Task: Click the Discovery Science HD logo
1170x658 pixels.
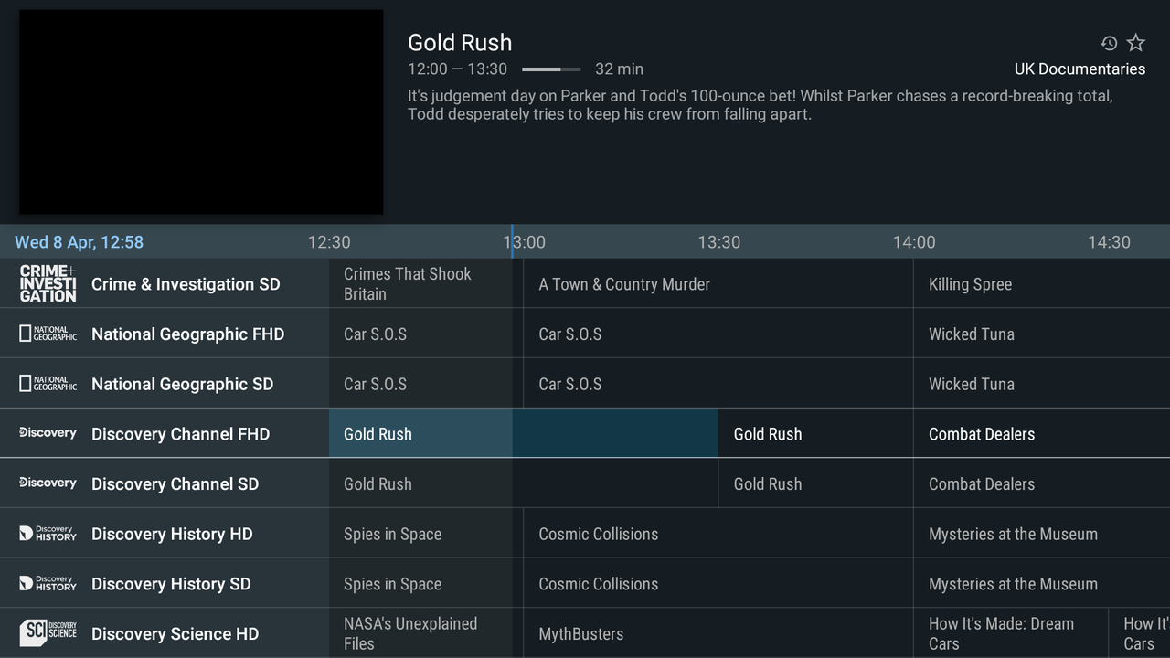Action: point(48,632)
